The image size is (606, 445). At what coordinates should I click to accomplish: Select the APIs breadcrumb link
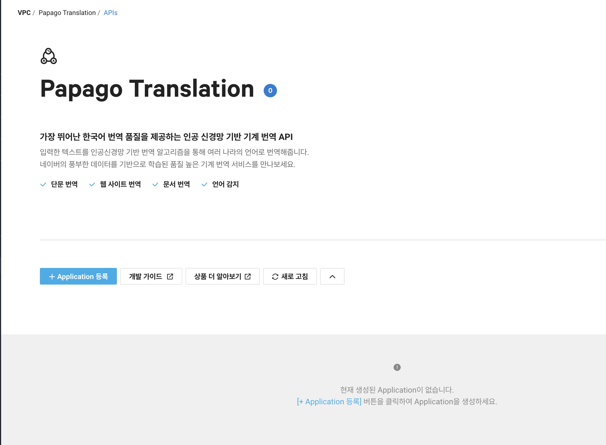point(111,13)
